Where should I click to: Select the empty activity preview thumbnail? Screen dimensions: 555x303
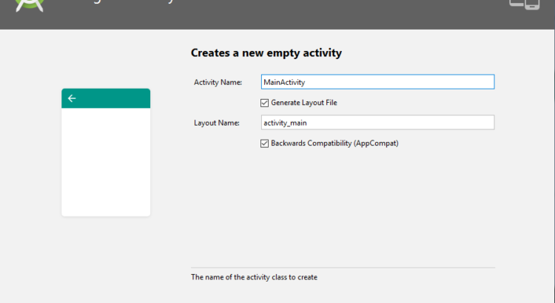pyautogui.click(x=106, y=152)
